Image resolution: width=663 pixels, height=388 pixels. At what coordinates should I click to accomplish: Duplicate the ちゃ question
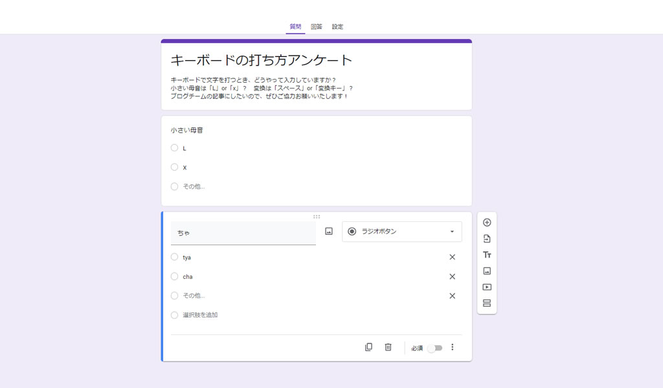[368, 347]
